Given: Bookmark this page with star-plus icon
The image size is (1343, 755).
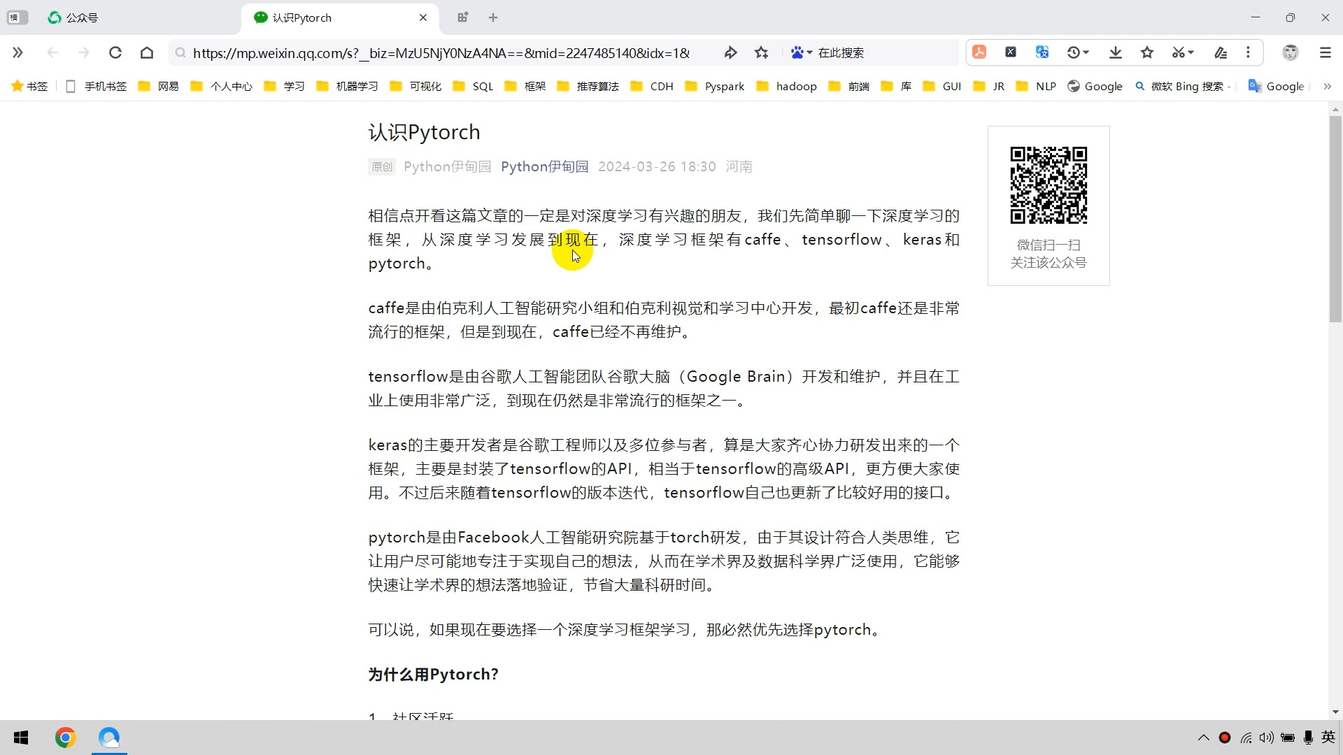Looking at the screenshot, I should [762, 52].
